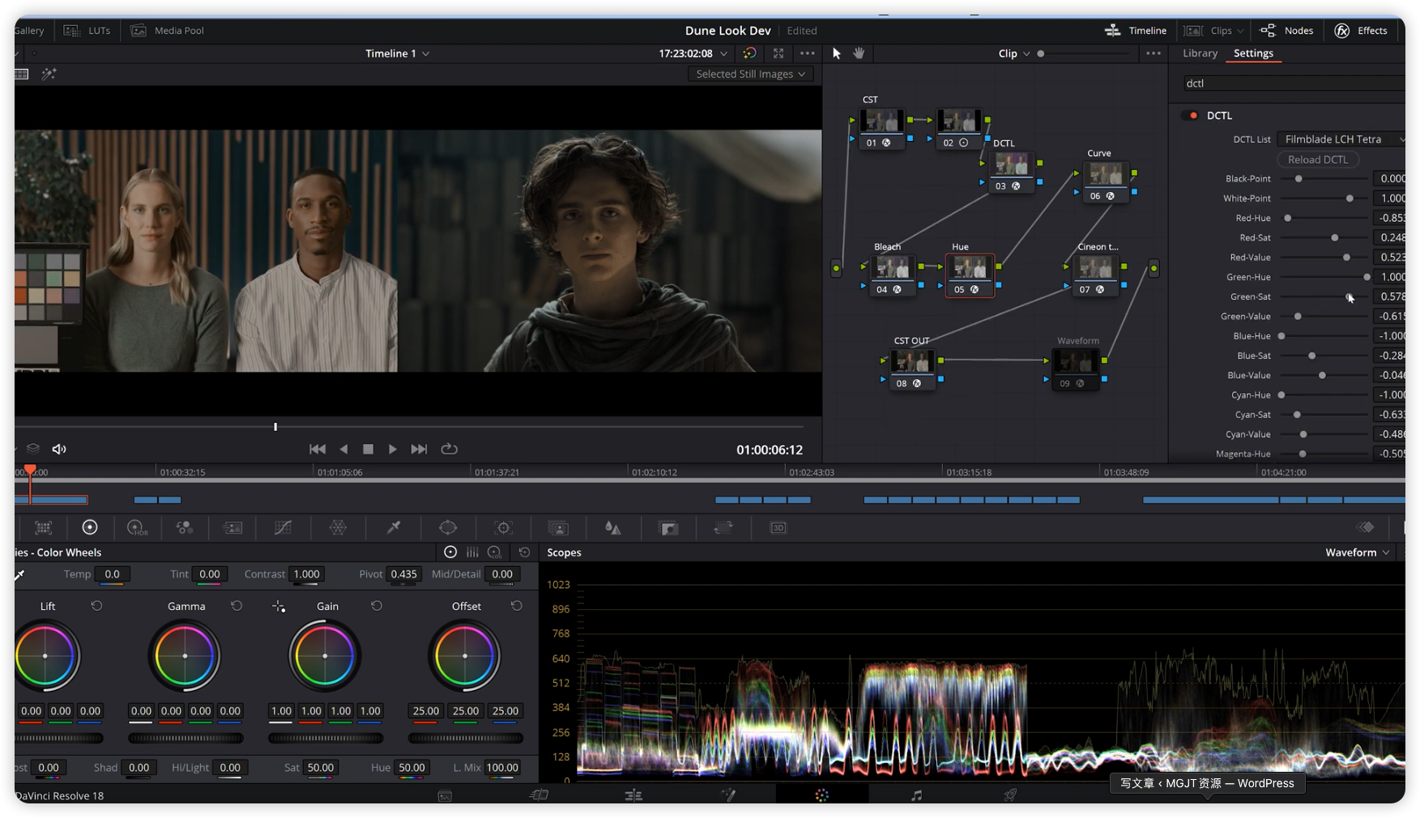Reset all Color Wheels adjustments

tap(525, 552)
